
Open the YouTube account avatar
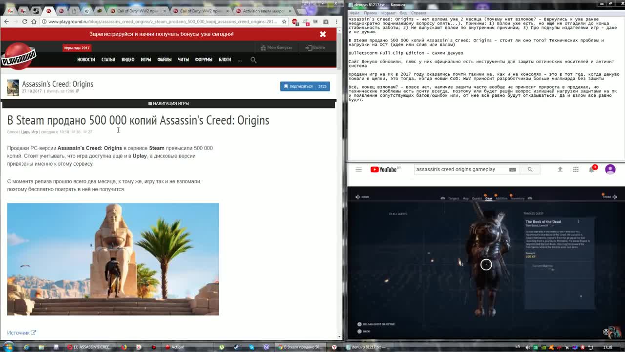point(610,169)
